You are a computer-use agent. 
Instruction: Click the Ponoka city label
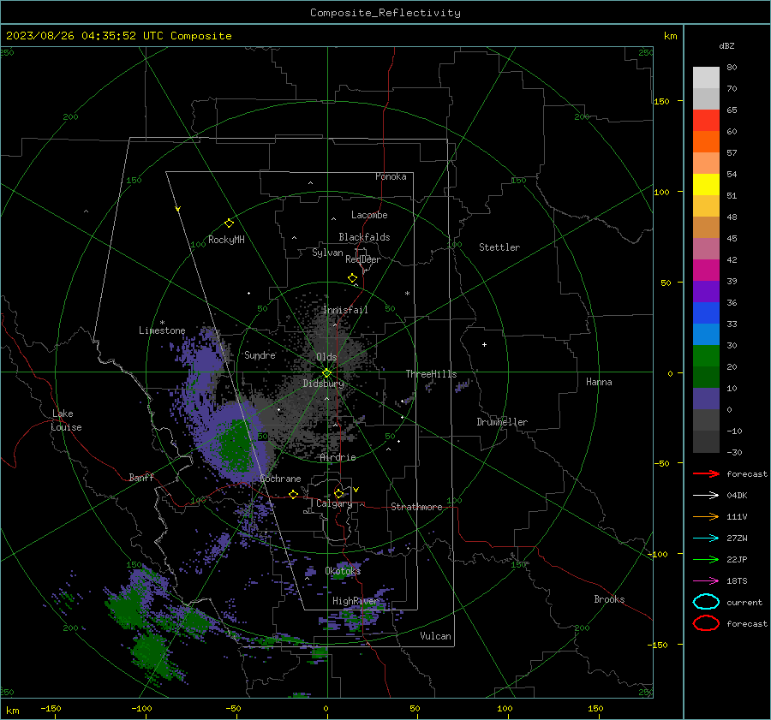(x=391, y=176)
